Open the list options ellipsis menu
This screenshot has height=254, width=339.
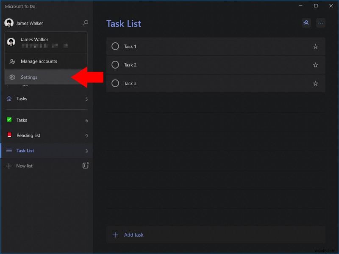coord(321,23)
